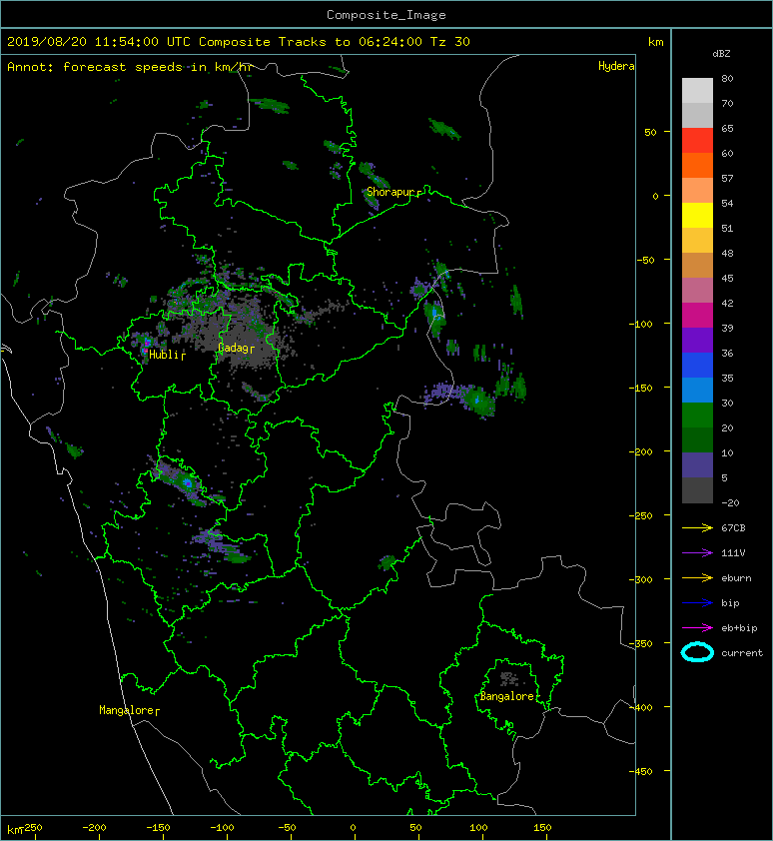773x841 pixels.
Task: Pick the bright green swatch between 30 and 20
Action: click(x=697, y=416)
